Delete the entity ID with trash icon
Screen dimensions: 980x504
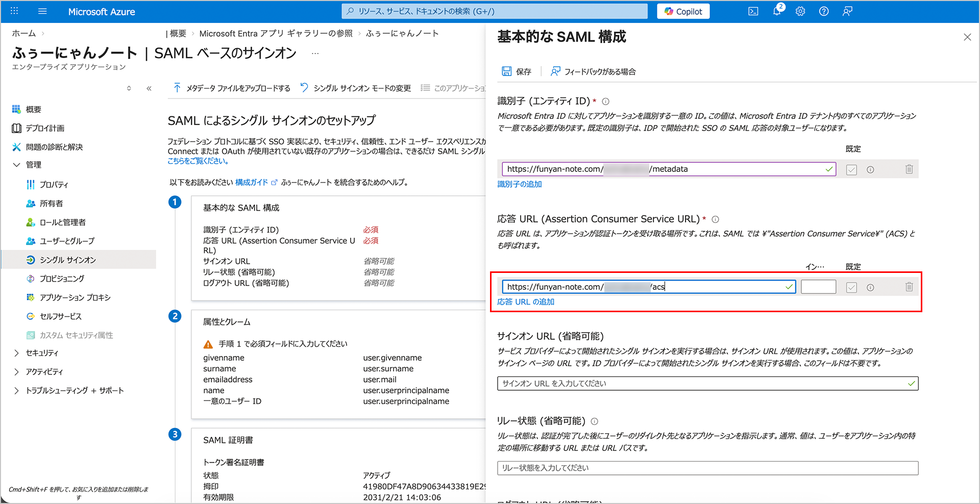point(909,169)
